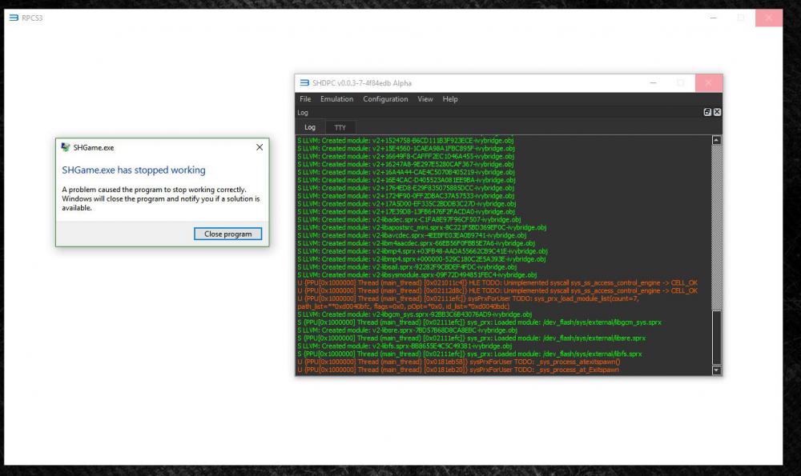Close the SHDPC emulator window
Viewport: 801px width, 476px height.
point(709,83)
